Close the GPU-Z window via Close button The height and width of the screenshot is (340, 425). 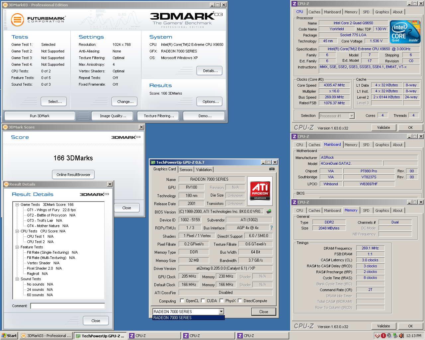coord(264,311)
